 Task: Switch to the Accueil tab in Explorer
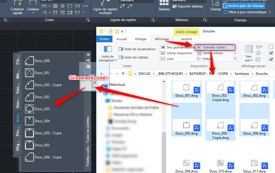pos(122,39)
